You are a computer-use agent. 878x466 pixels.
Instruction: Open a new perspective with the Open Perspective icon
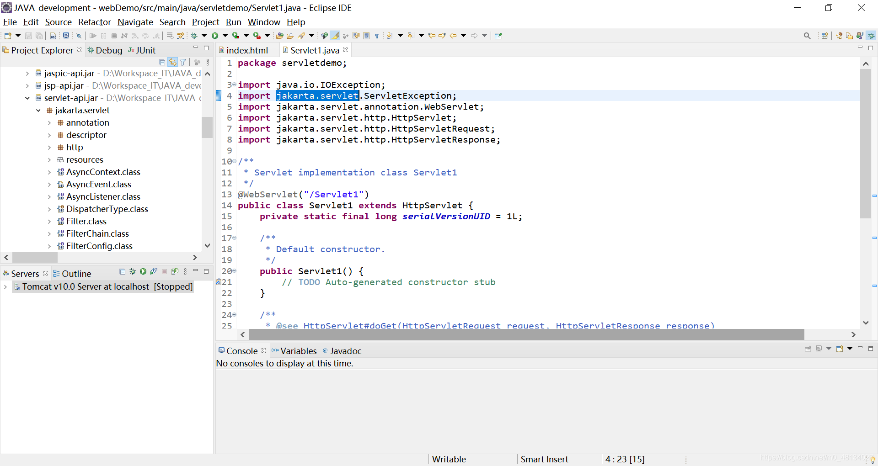coord(824,35)
